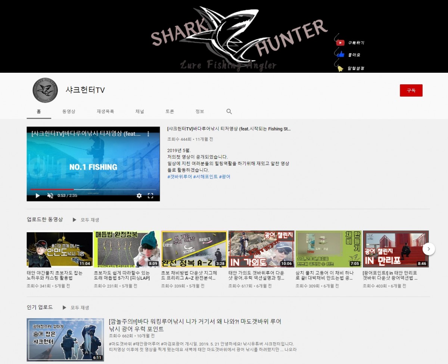Unmute the featured video's speaker icon
The width and height of the screenshot is (448, 364).
tap(50, 195)
